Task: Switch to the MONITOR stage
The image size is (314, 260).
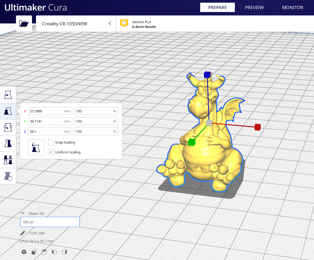Action: coord(293,7)
